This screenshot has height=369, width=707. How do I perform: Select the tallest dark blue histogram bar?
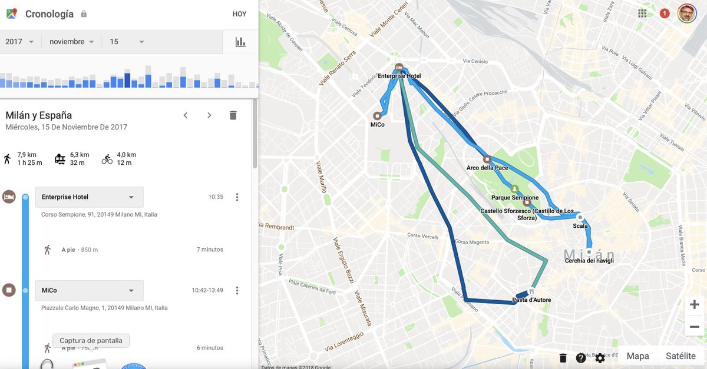[x=128, y=80]
